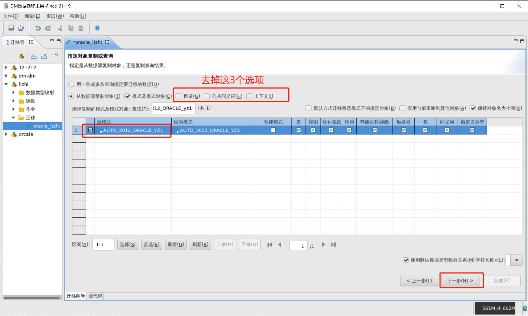Toggle 保持对象名大小写 checkbox
Screen dimensions: 528x316
coord(473,108)
